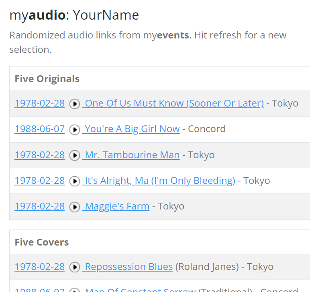Open the Mr. Tambourine Man title link
The height and width of the screenshot is (292, 310).
tap(132, 155)
